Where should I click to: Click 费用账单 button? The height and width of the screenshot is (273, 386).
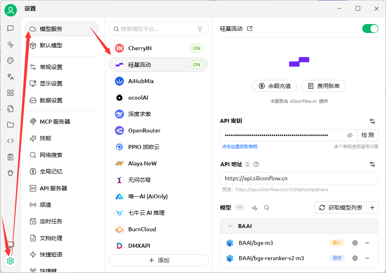coord(324,86)
